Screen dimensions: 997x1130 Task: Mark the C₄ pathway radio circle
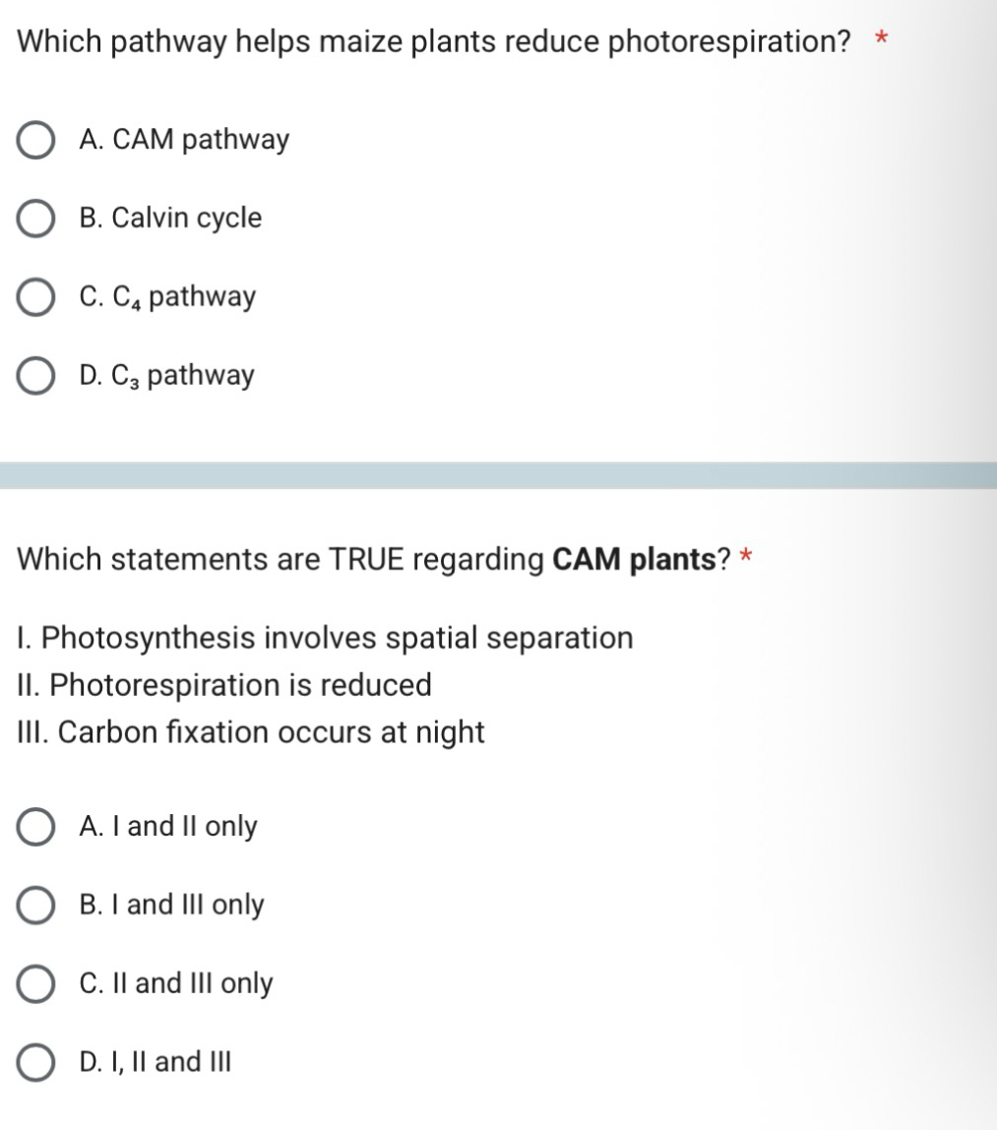pyautogui.click(x=36, y=298)
